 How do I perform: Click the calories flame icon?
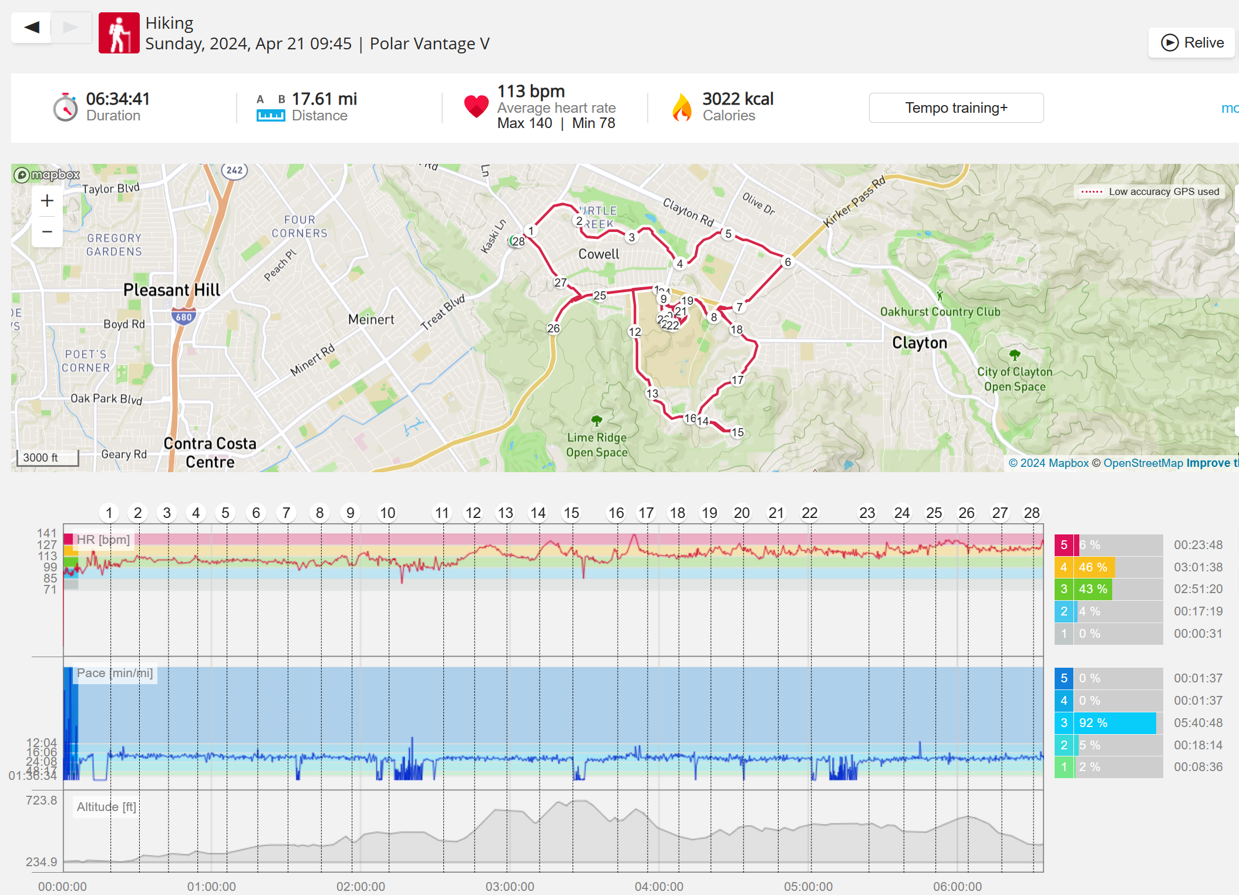tap(682, 107)
